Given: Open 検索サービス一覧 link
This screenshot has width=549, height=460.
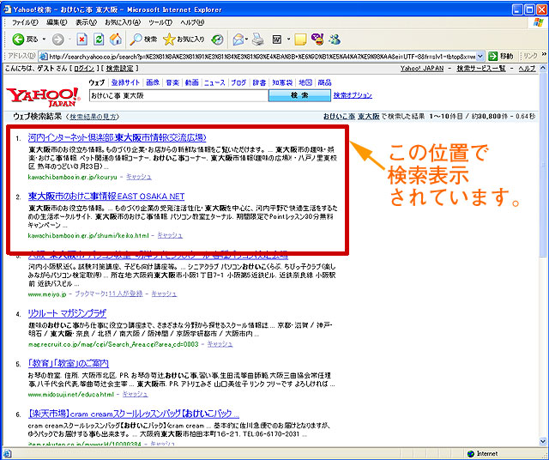Looking at the screenshot, I should click(481, 69).
